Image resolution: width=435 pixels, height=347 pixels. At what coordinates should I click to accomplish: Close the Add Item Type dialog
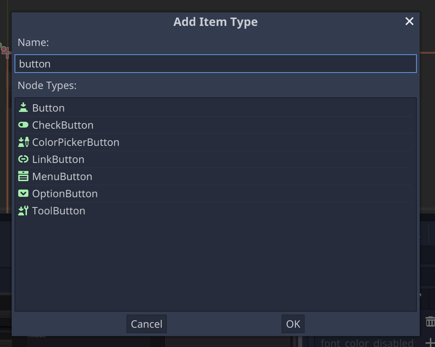(409, 22)
